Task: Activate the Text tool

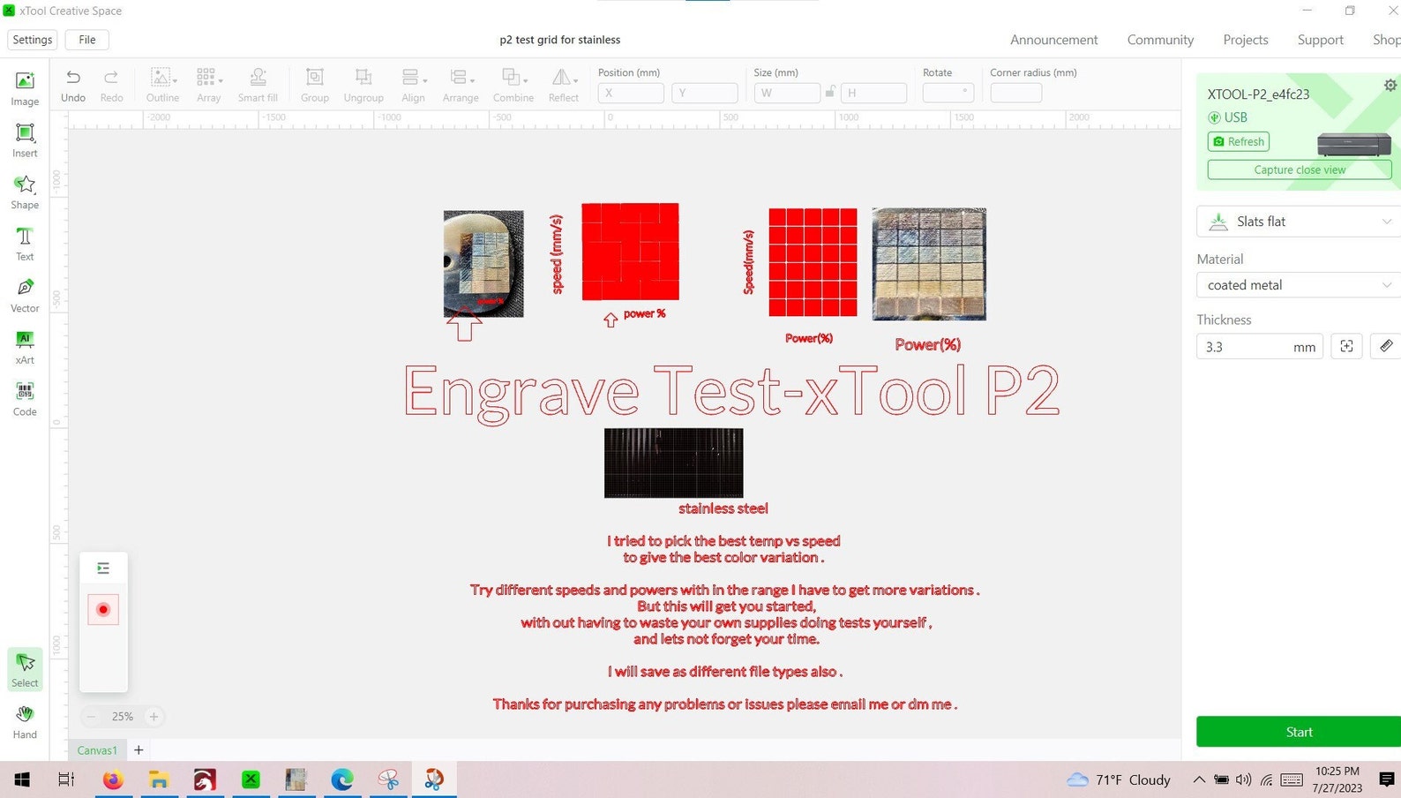Action: pyautogui.click(x=25, y=244)
